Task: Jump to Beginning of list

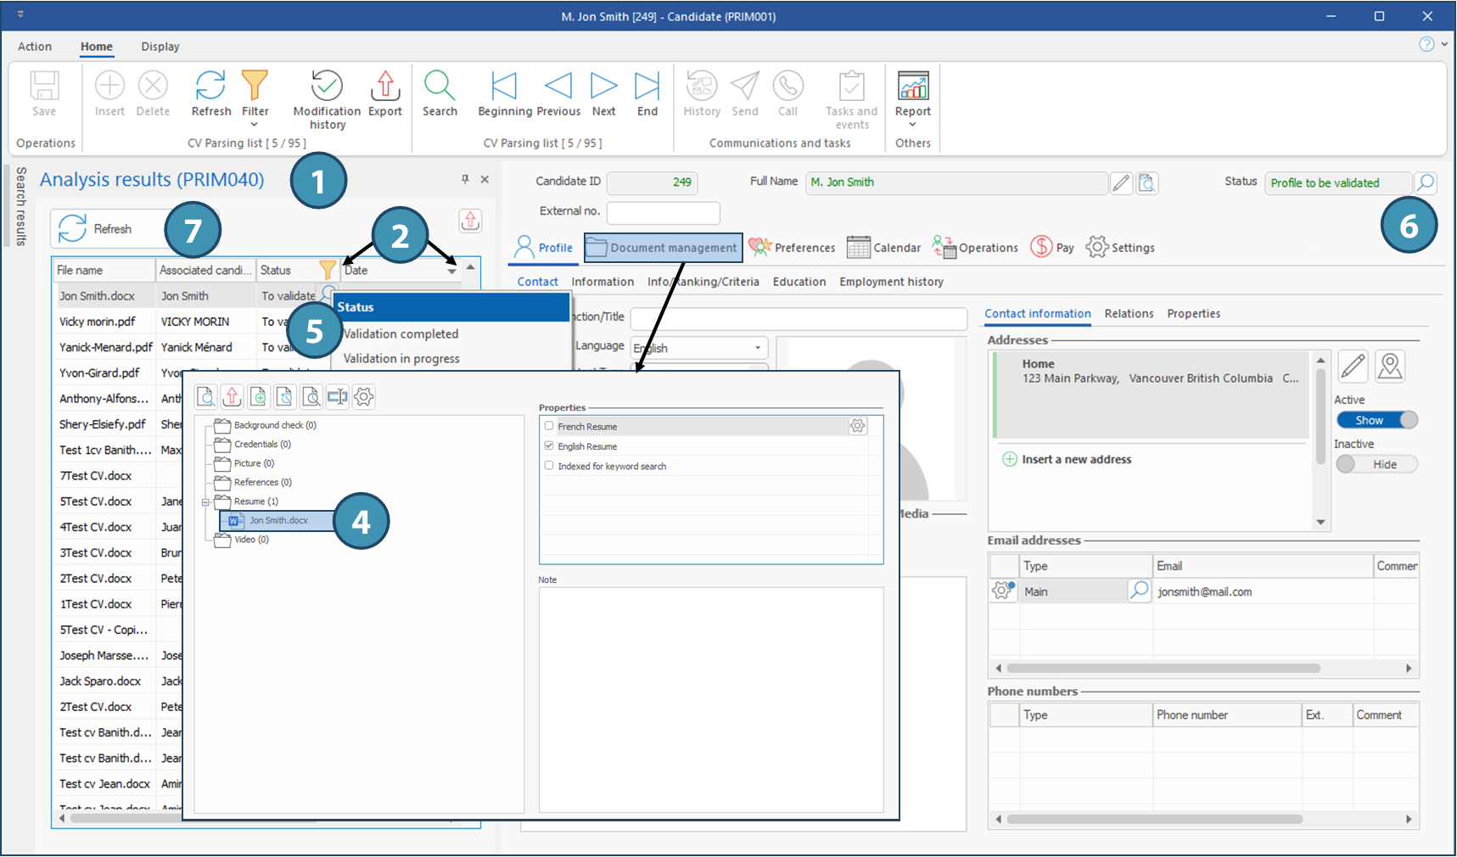Action: [504, 87]
